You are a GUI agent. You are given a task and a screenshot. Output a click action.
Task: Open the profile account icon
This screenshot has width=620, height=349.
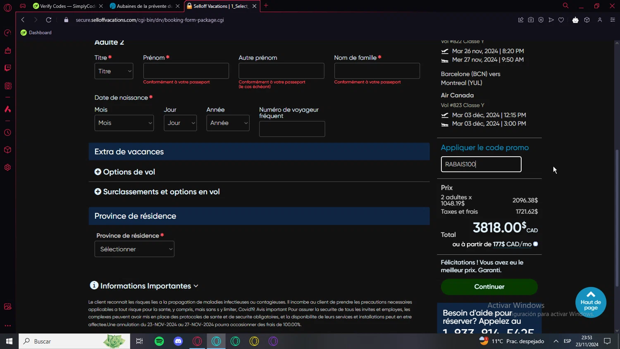[x=600, y=20]
